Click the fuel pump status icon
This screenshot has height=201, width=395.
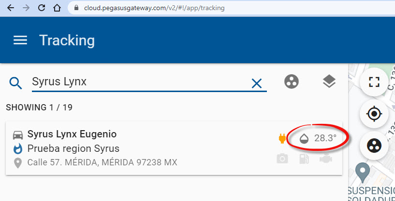(x=304, y=159)
